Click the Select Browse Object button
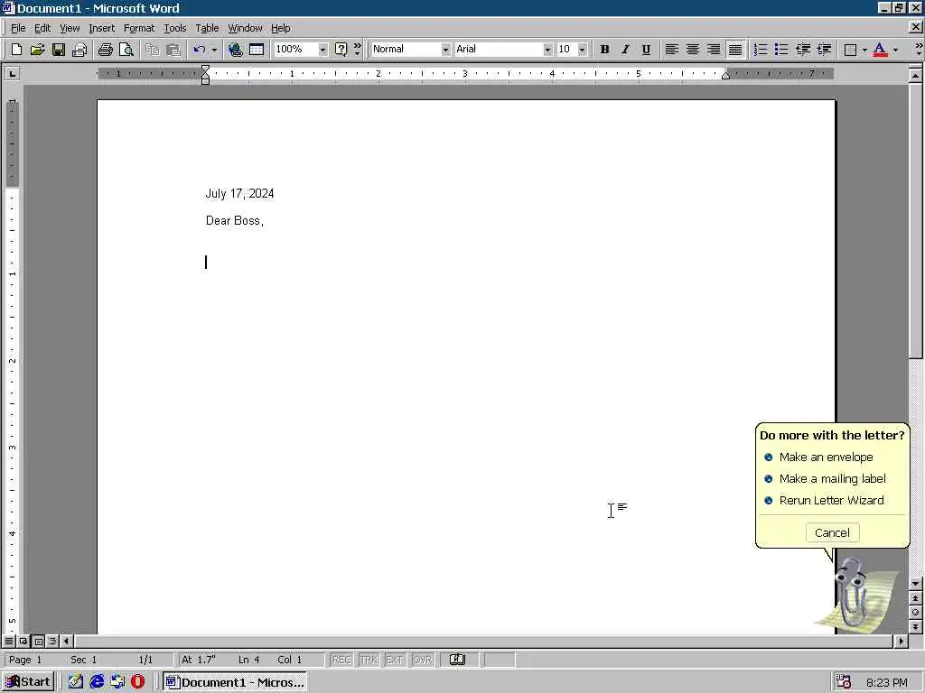The height and width of the screenshot is (693, 925). pyautogui.click(x=916, y=613)
